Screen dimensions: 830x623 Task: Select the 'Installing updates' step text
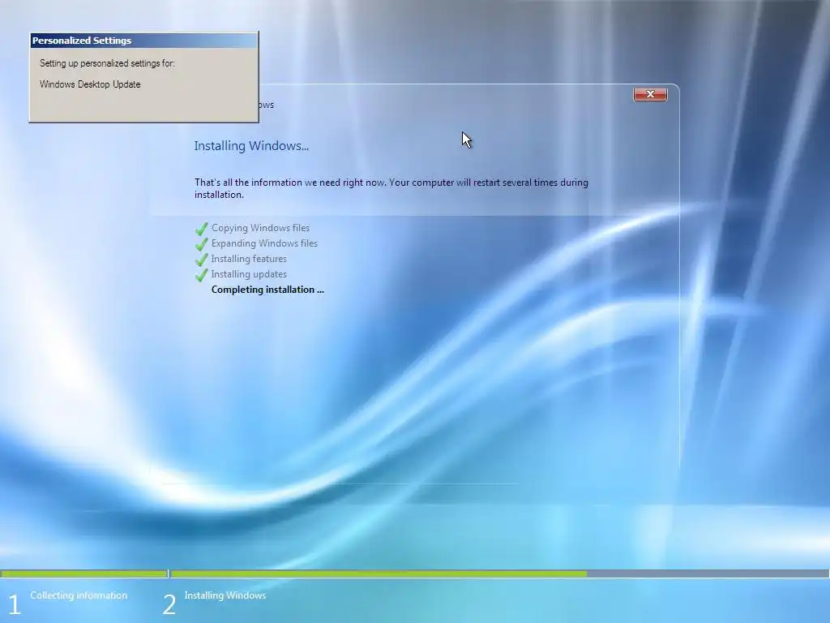[x=249, y=274]
